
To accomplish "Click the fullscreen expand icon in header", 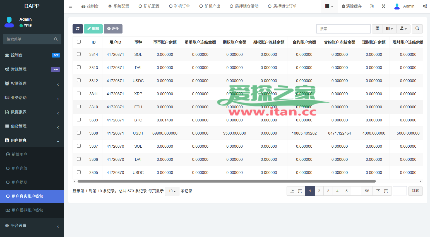I will point(383,6).
